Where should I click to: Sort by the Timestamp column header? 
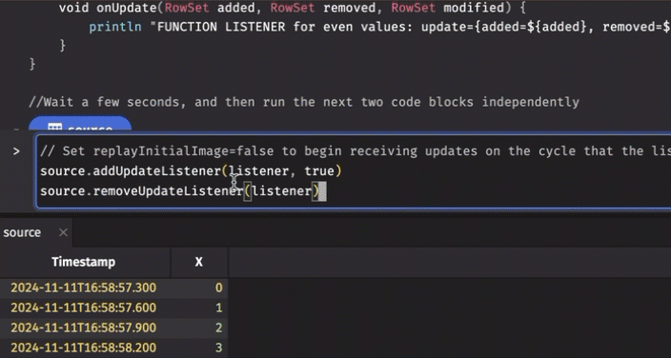(84, 262)
